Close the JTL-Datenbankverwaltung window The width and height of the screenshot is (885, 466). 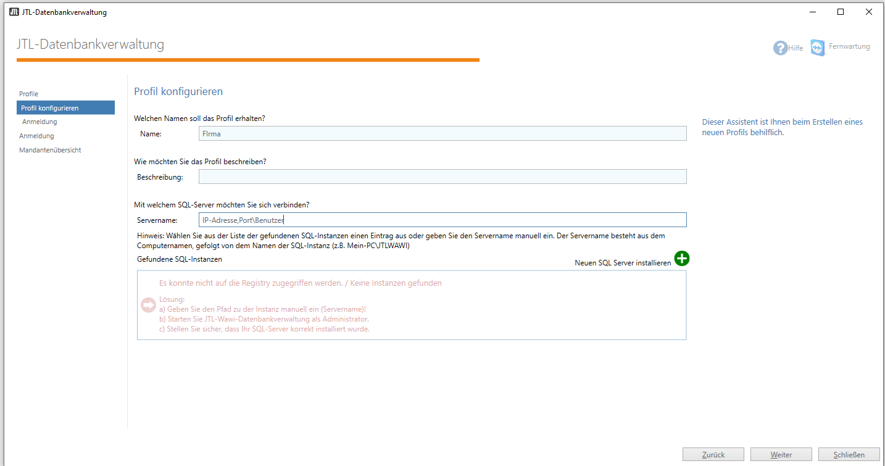pos(869,12)
